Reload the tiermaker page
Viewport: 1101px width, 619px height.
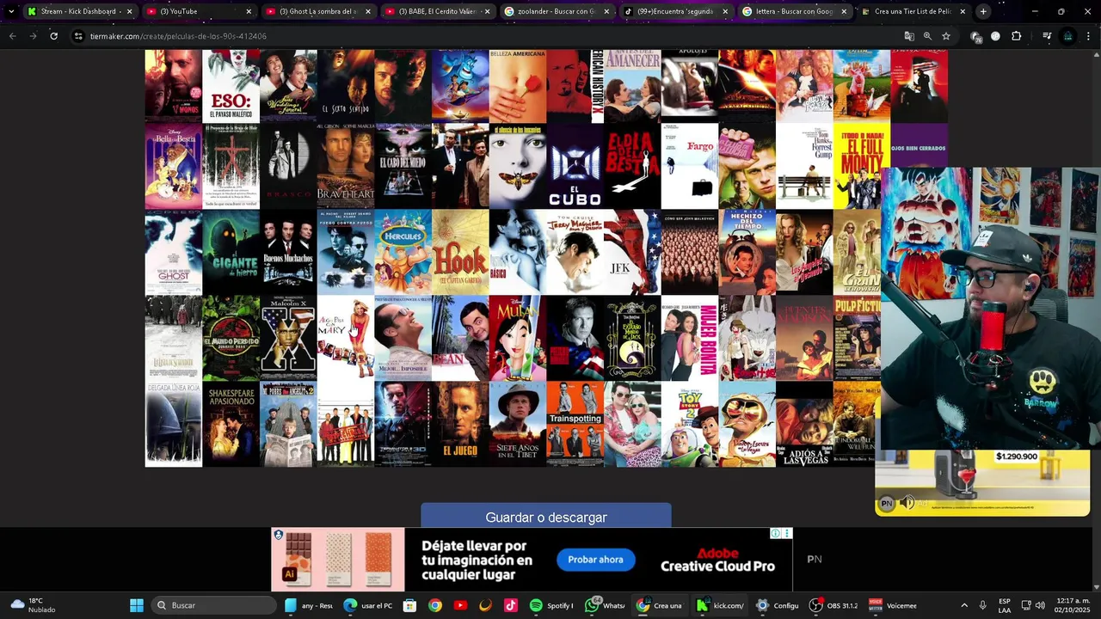[x=53, y=36]
